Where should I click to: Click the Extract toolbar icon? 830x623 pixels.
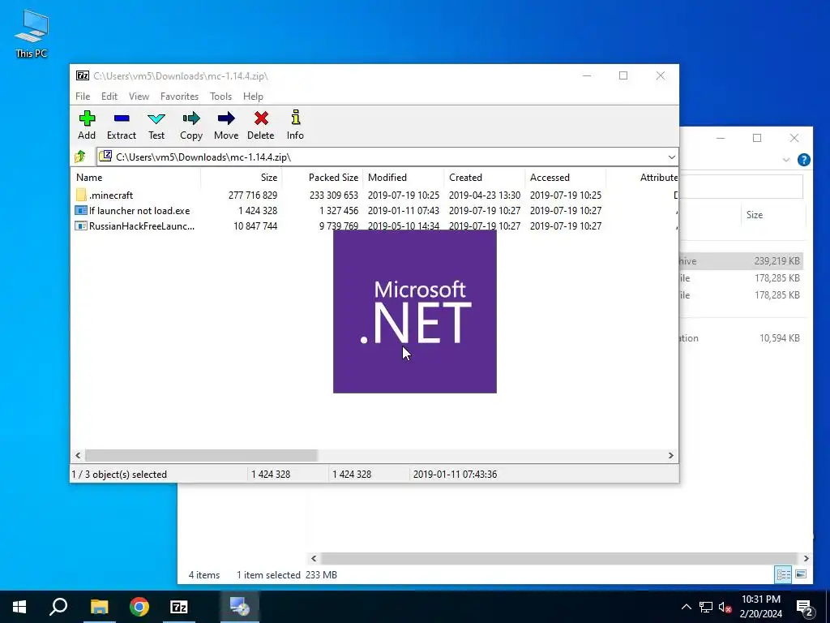point(122,125)
